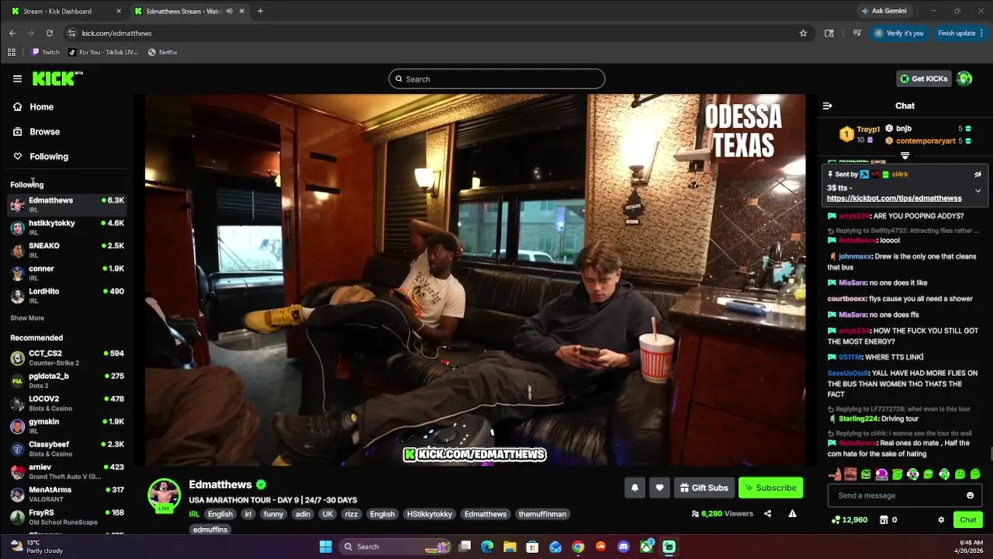Share the stream
The image size is (993, 559).
[x=767, y=513]
